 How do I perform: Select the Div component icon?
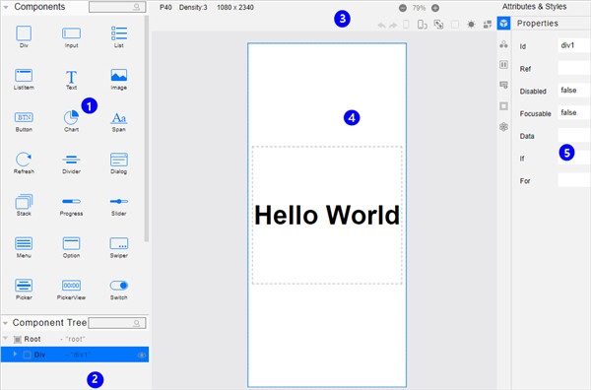pyautogui.click(x=24, y=33)
